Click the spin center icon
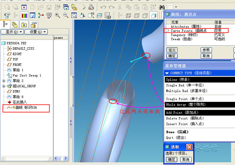Screen dimensions: 235x165 pos(41,15)
